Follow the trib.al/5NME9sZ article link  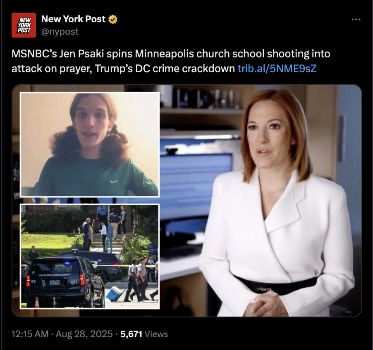click(x=277, y=69)
